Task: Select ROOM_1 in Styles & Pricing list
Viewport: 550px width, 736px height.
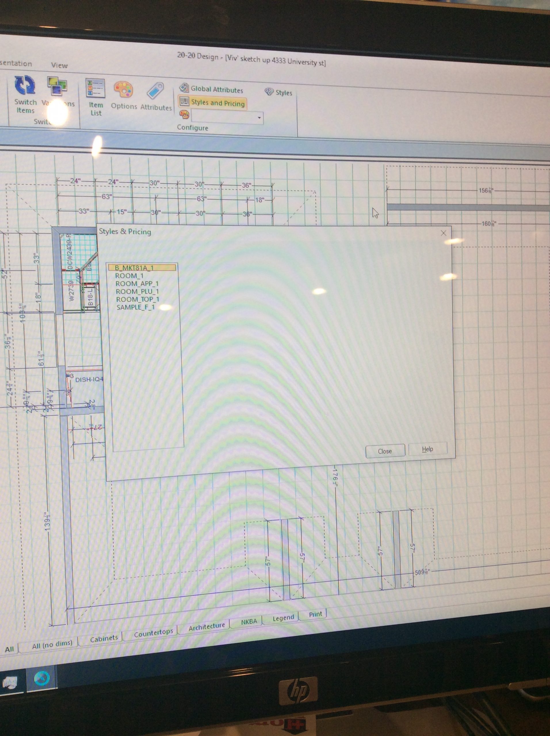Action: click(x=129, y=276)
